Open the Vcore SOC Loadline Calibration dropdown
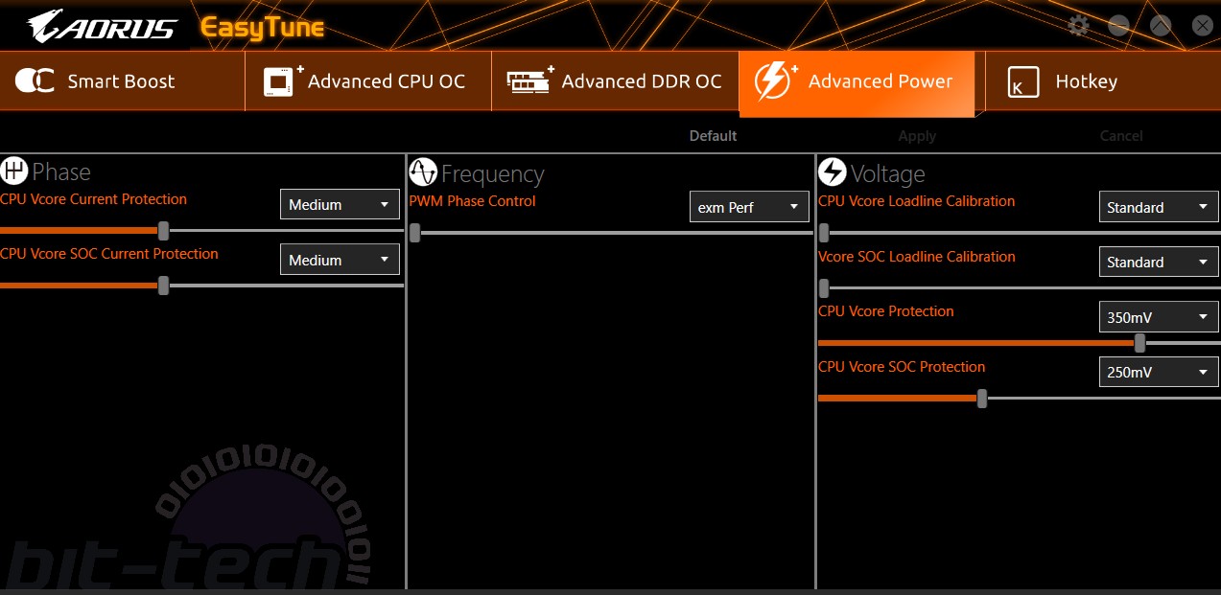1221x595 pixels. pyautogui.click(x=1159, y=262)
